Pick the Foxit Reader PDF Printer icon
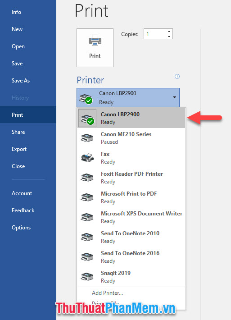The height and width of the screenshot is (320, 231). pos(87,178)
